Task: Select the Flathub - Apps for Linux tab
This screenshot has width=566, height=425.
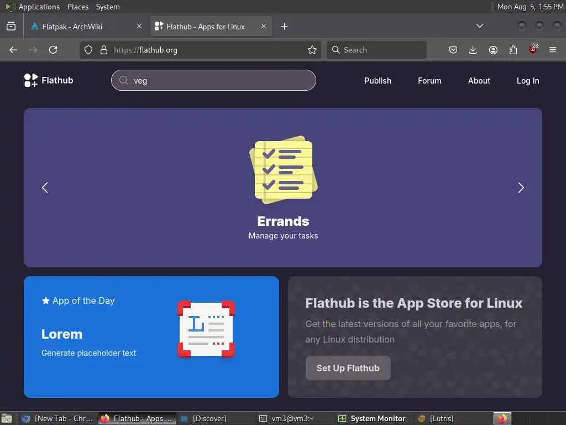Action: (211, 27)
